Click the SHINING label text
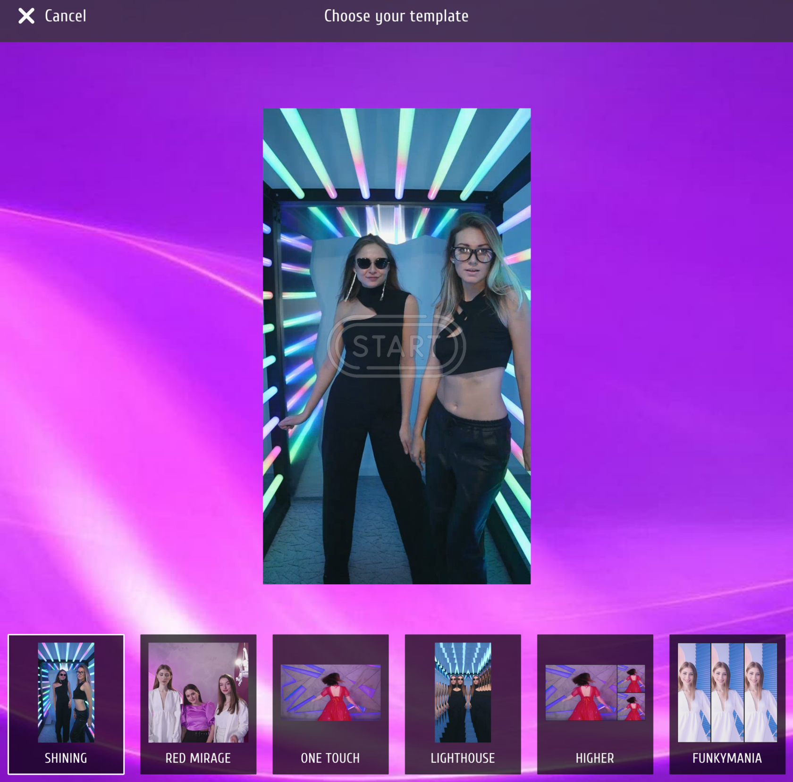 coord(66,758)
